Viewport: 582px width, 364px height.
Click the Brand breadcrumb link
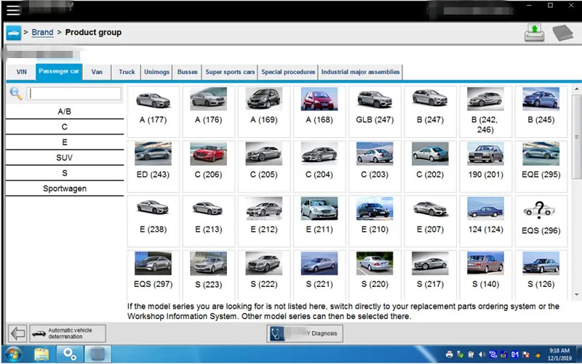[x=42, y=33]
